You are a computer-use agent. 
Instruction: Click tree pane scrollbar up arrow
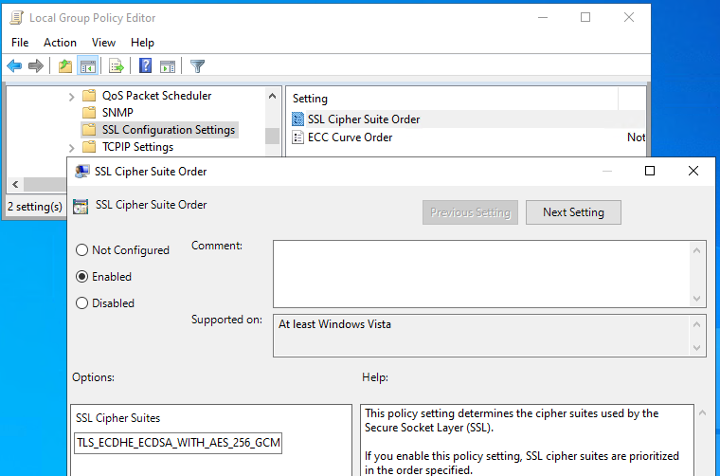tap(272, 96)
